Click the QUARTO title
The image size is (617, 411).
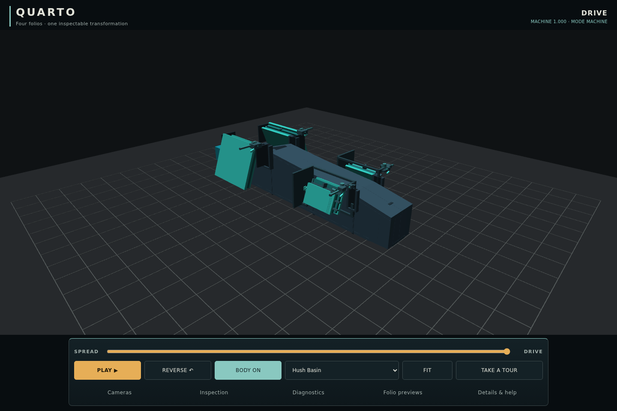coord(46,12)
